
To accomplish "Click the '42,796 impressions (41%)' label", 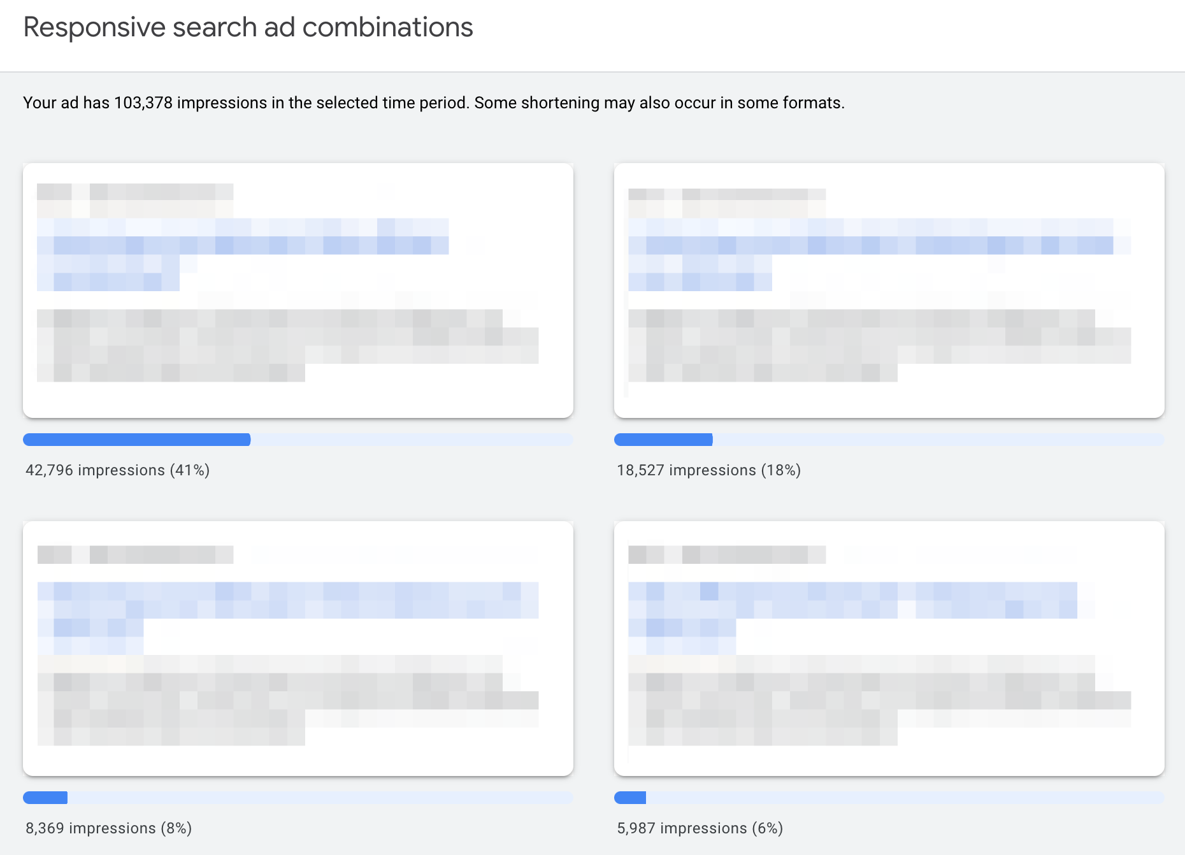I will coord(118,470).
